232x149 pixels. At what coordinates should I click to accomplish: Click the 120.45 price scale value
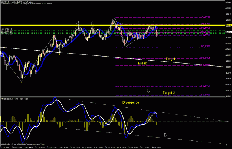[229, 73]
